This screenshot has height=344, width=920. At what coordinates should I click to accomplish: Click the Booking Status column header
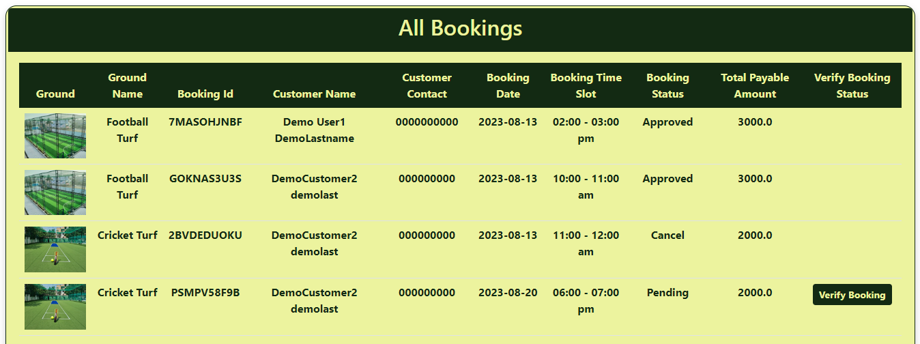(x=667, y=86)
